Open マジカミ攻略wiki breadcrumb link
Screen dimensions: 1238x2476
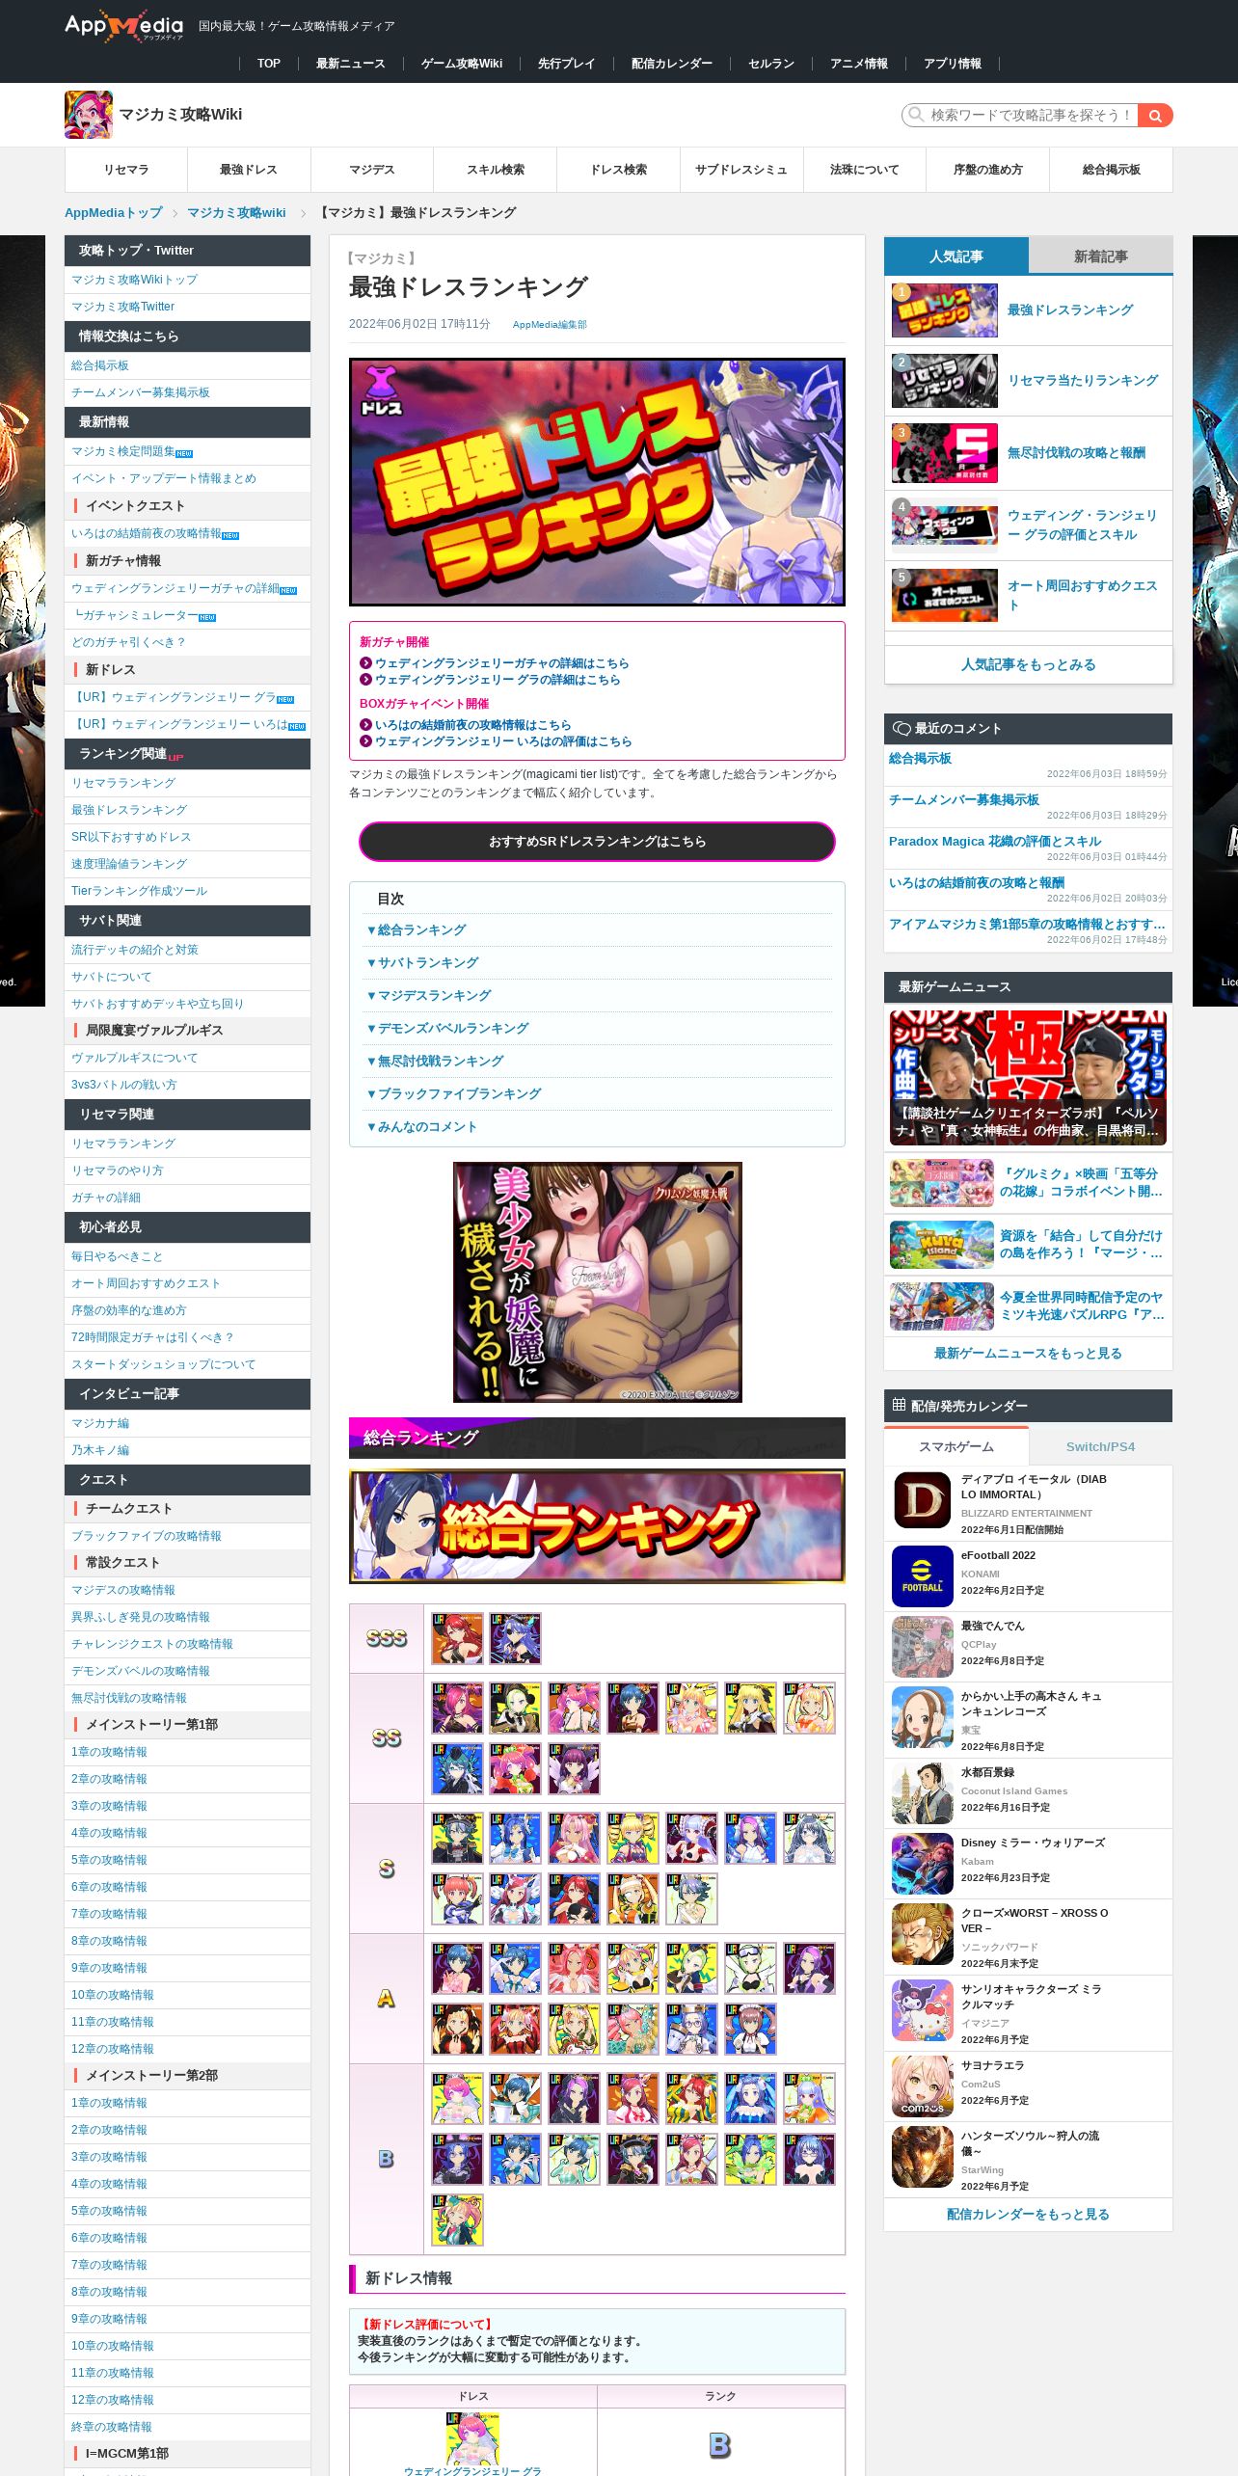click(236, 213)
